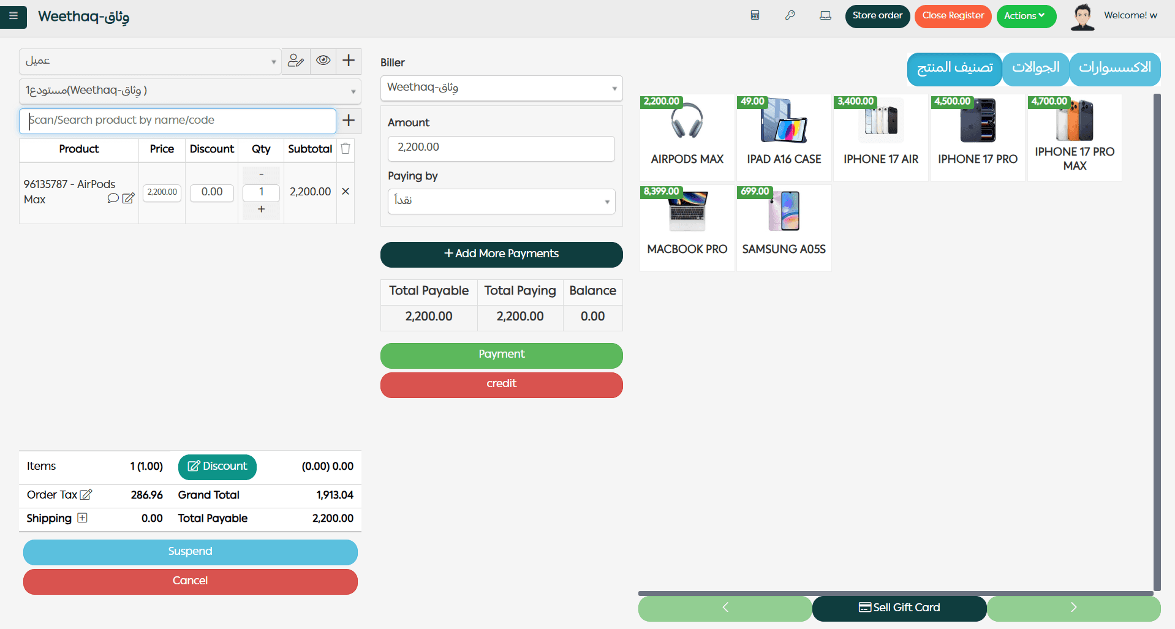Click the edit icon next to Order Tax
Image resolution: width=1175 pixels, height=629 pixels.
click(87, 494)
